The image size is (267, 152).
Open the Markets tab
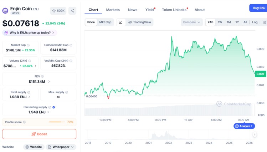(113, 10)
